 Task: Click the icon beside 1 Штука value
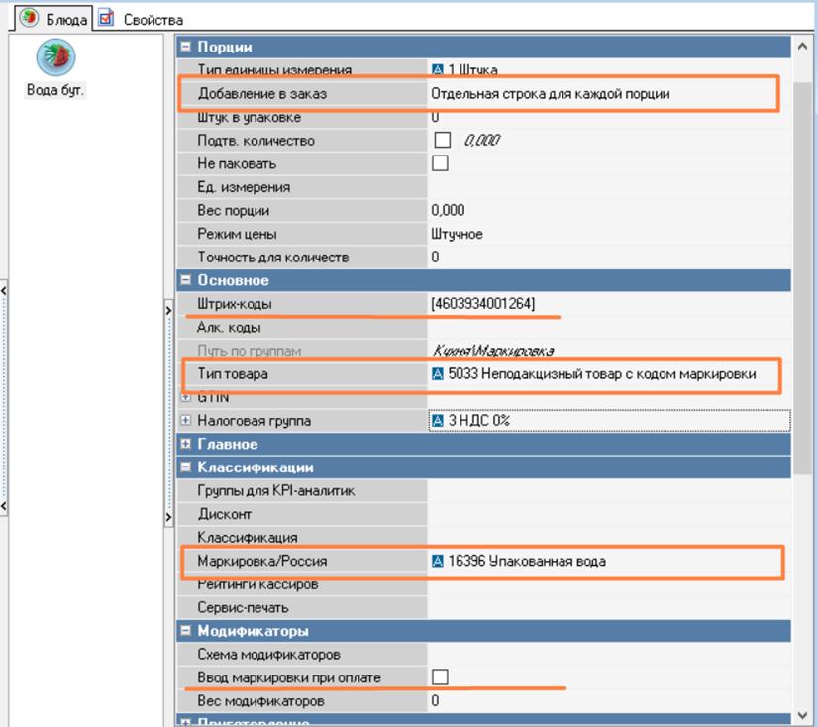pos(438,70)
